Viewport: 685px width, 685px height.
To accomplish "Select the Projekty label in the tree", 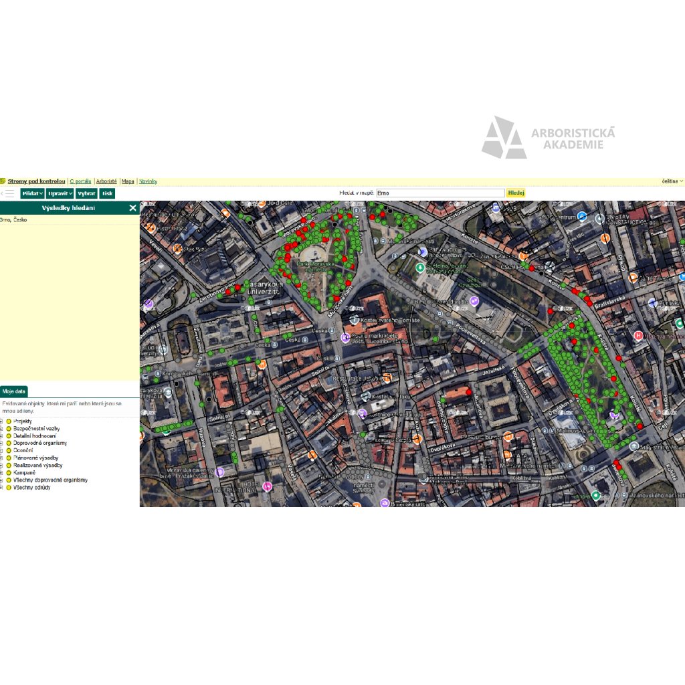I will click(x=23, y=421).
